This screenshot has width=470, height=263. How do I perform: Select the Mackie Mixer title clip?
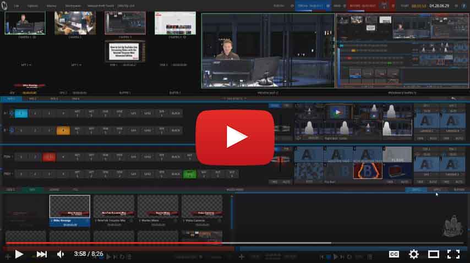(158, 211)
